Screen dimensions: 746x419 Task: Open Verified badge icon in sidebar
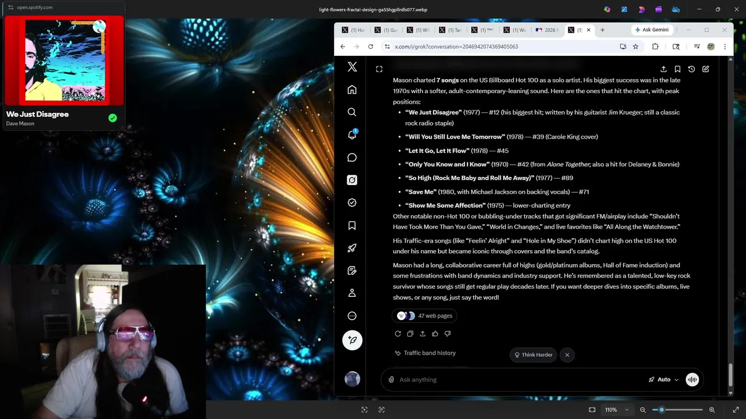(x=352, y=203)
